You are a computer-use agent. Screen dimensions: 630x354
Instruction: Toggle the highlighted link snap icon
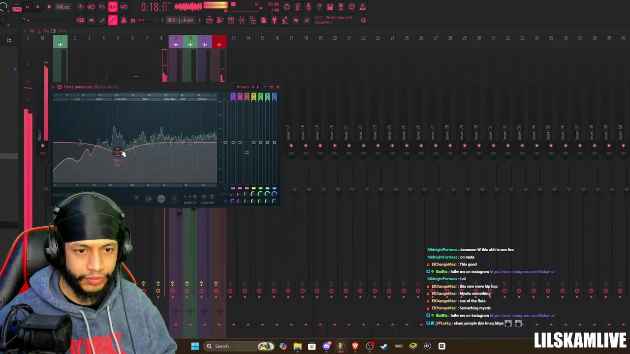113,20
